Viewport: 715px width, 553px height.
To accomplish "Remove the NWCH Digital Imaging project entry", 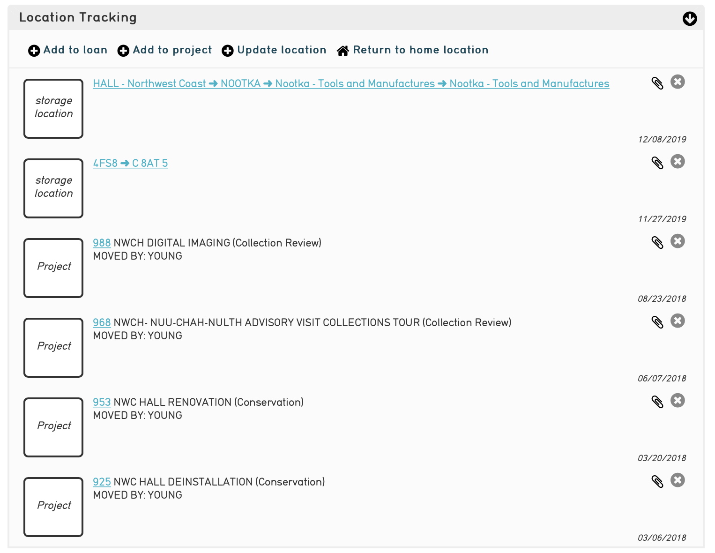I will [678, 241].
